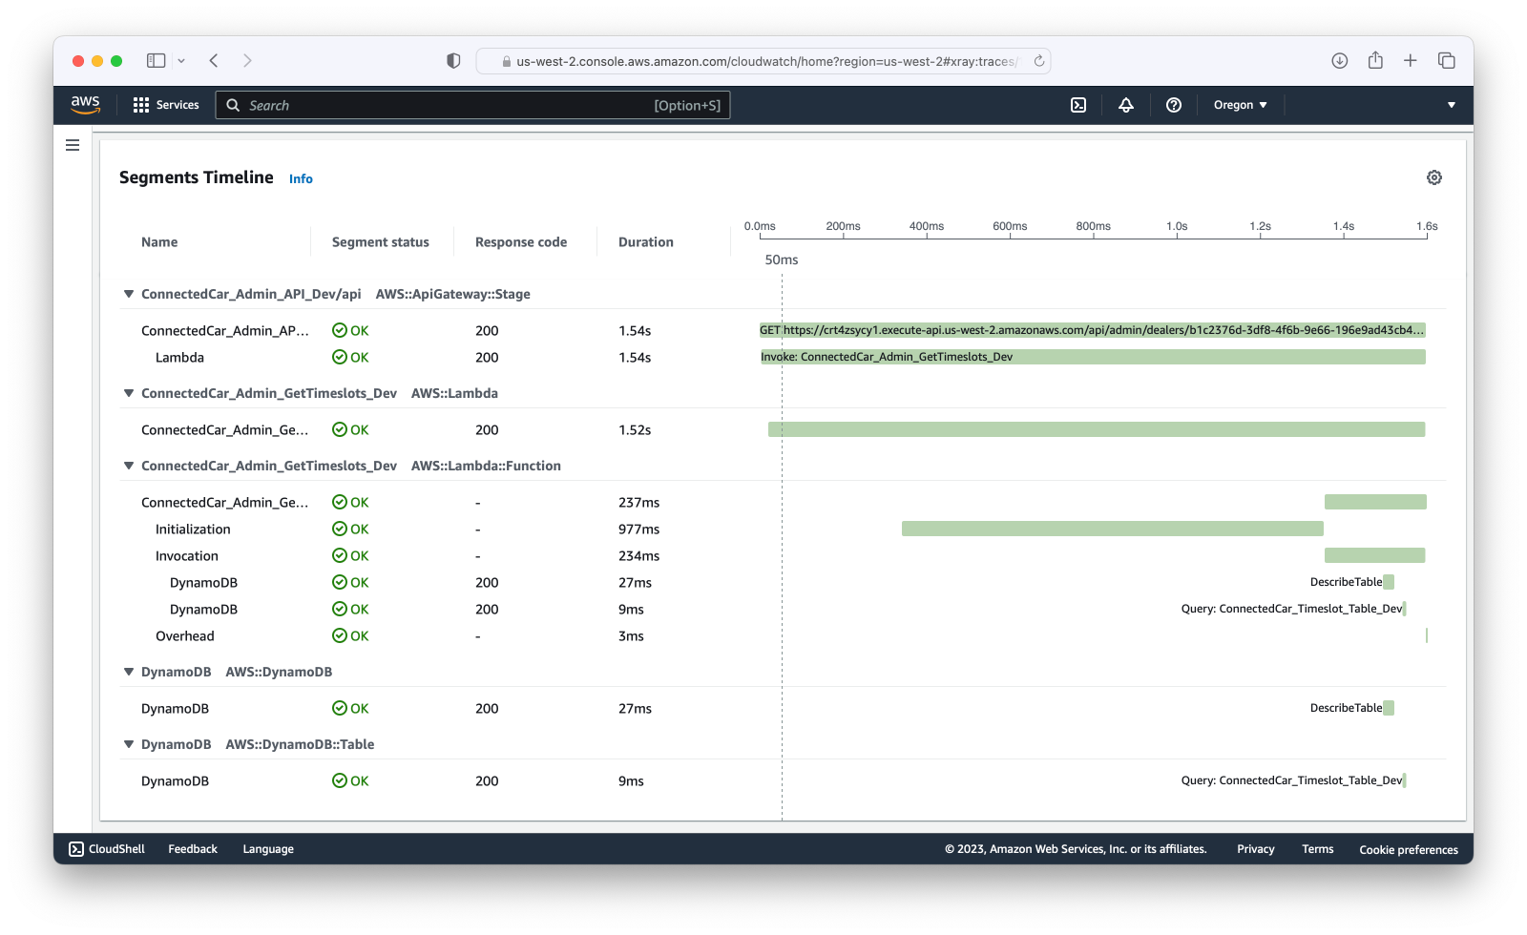The width and height of the screenshot is (1527, 935).
Task: Collapse the GetTimeslots_Dev AWS::Lambda group
Action: point(128,393)
